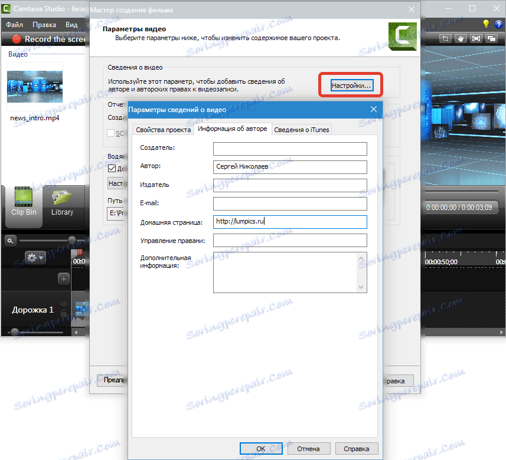
Task: Select the Crop tool above the preview
Action: point(446,38)
